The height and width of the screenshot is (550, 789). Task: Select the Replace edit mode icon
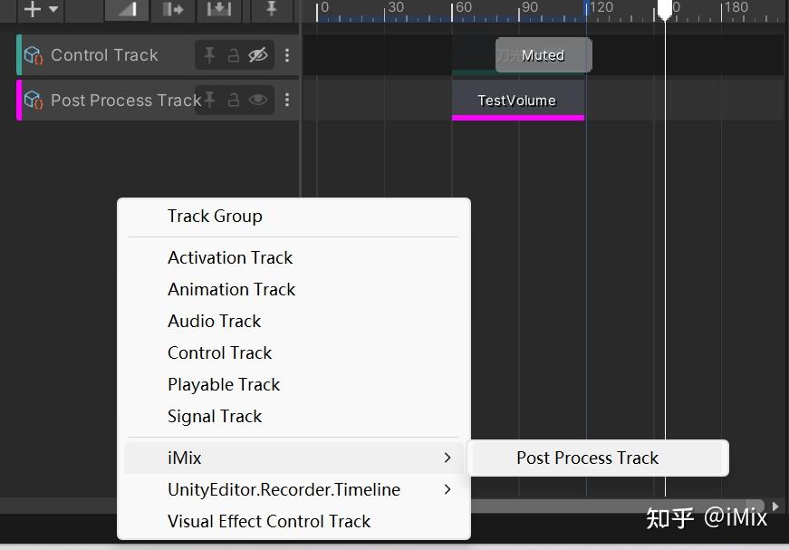tap(218, 11)
